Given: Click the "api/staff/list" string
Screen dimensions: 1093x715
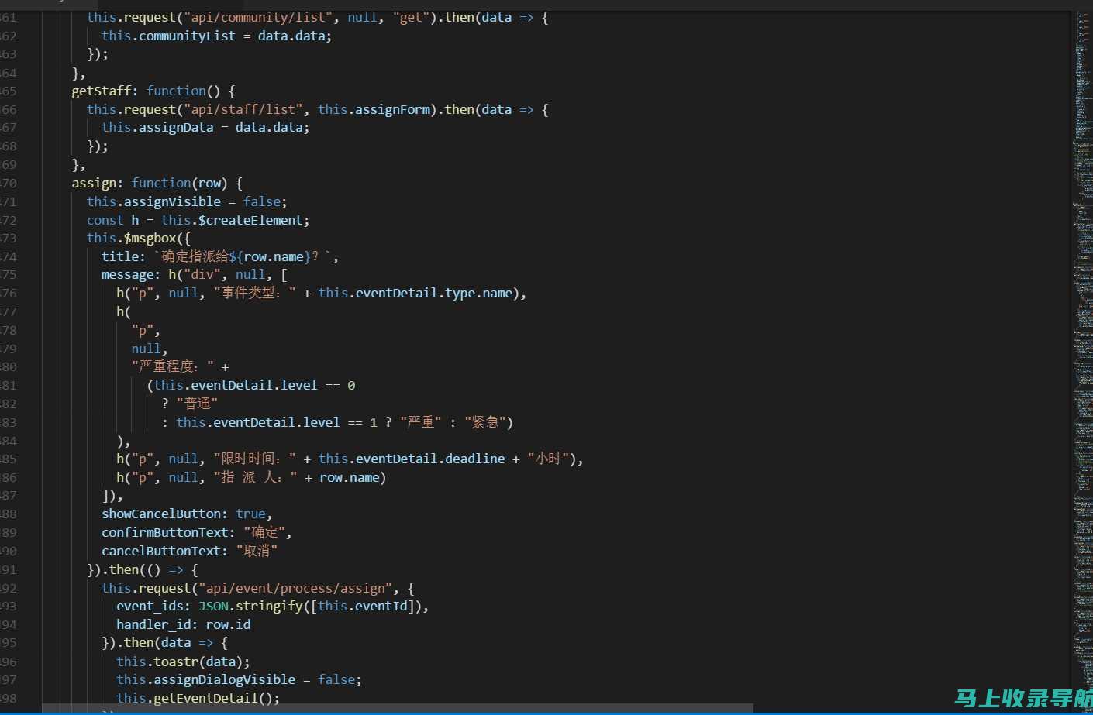Looking at the screenshot, I should 243,109.
